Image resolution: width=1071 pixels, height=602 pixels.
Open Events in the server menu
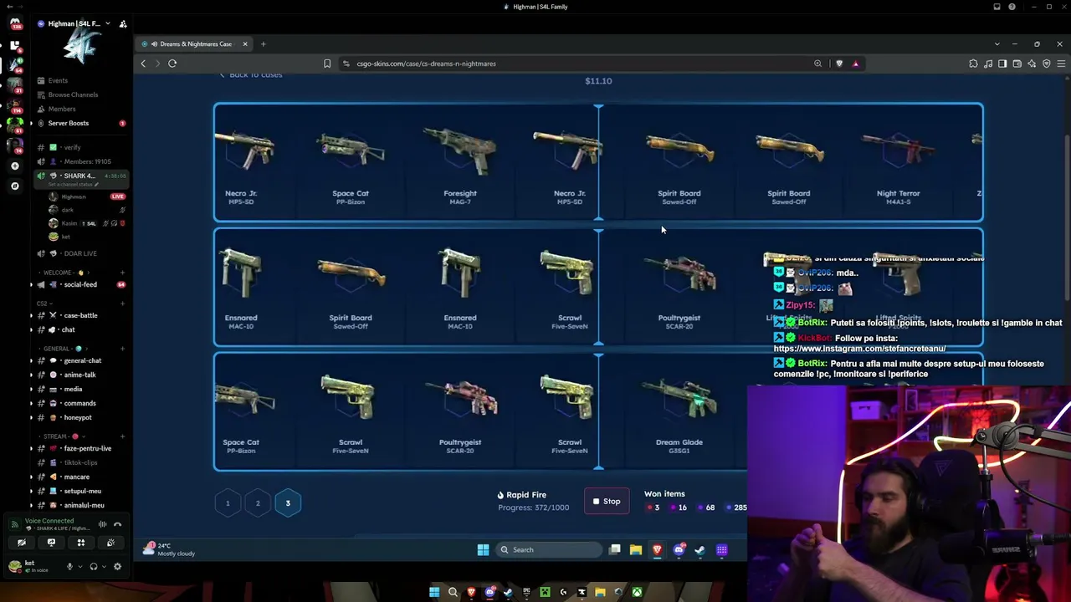tap(58, 80)
